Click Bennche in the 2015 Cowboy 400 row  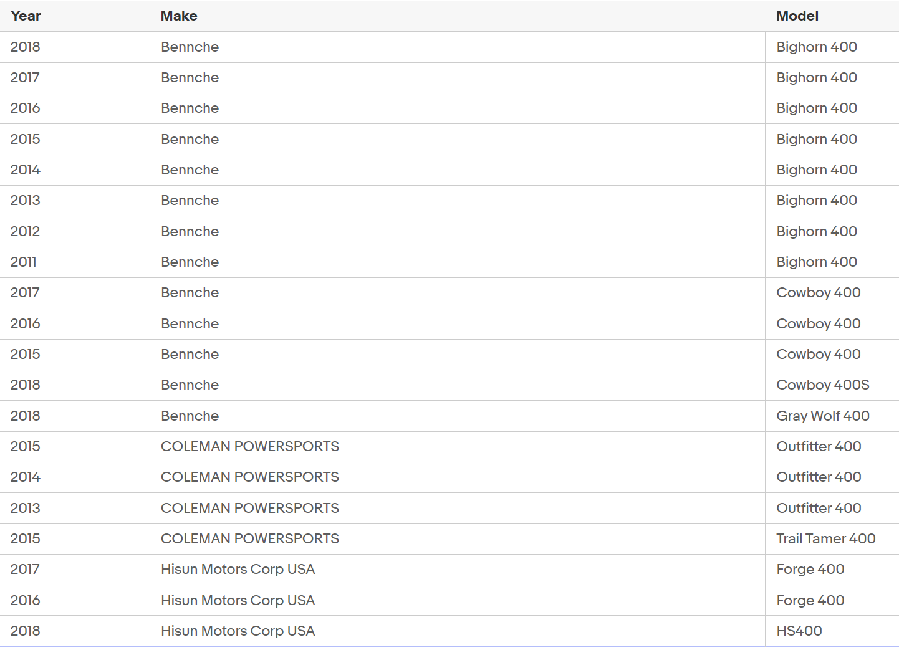click(190, 354)
